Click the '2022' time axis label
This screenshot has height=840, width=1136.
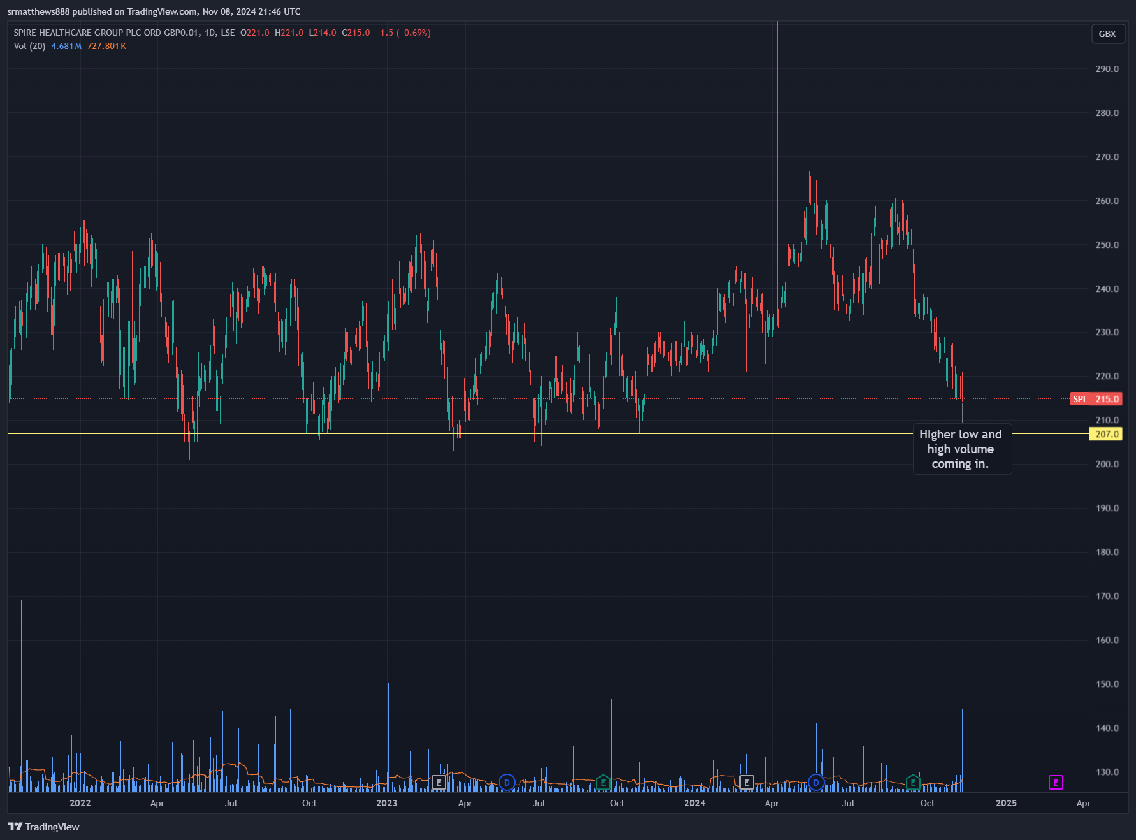click(80, 803)
